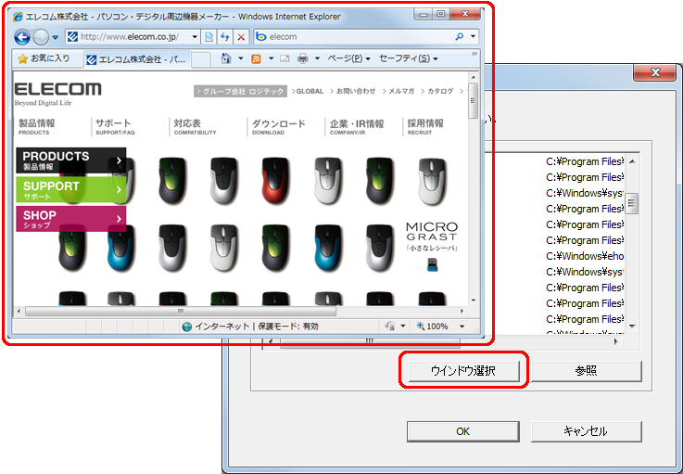The width and height of the screenshot is (683, 474).
Task: Open the セーフティ(S) menu
Action: coord(408,58)
